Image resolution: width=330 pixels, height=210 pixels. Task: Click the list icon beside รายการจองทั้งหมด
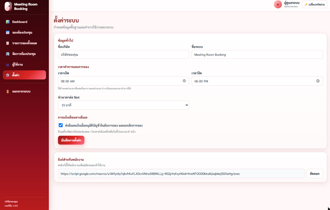coord(8,43)
